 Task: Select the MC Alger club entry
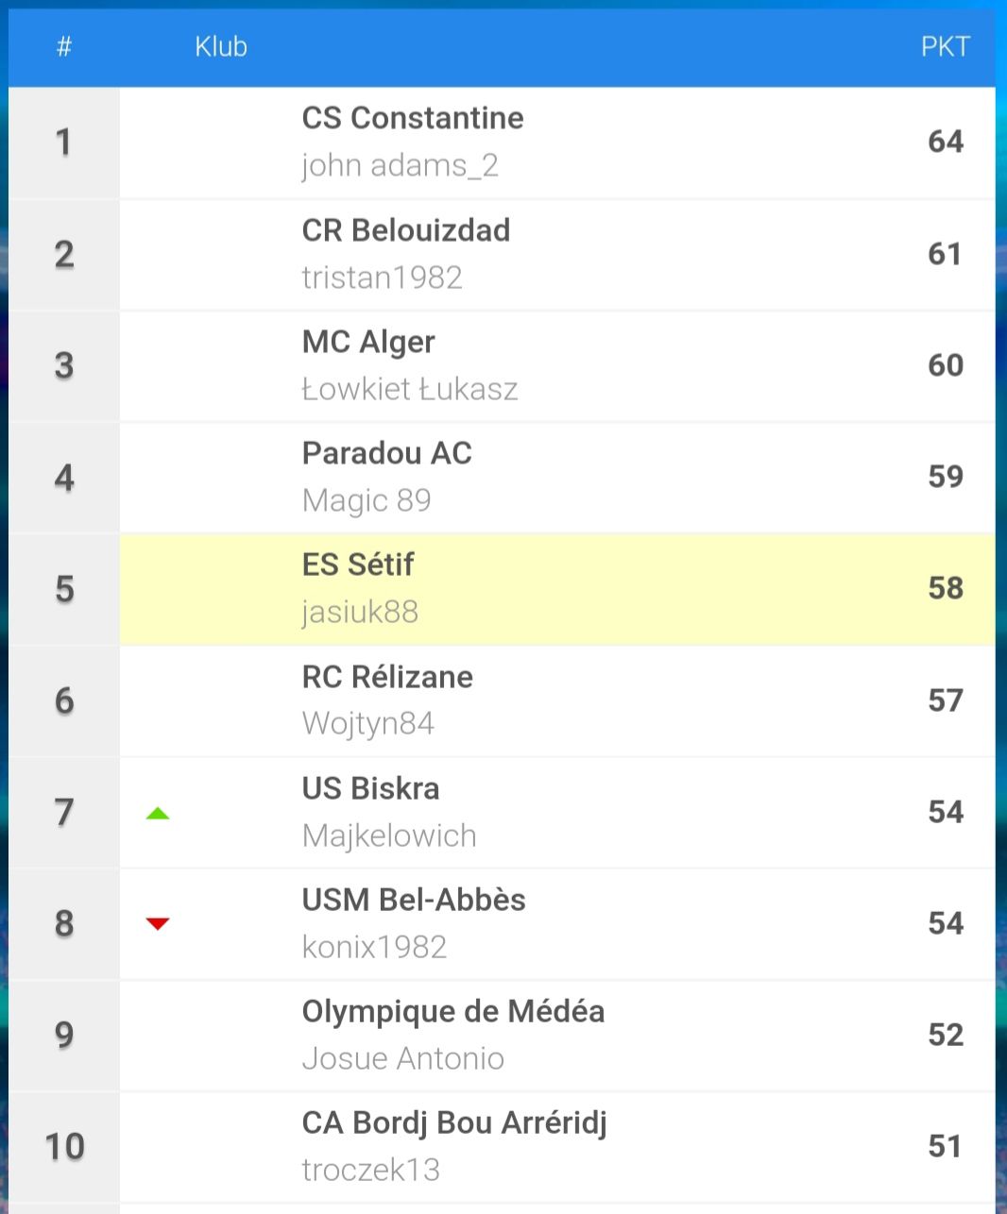coord(368,342)
